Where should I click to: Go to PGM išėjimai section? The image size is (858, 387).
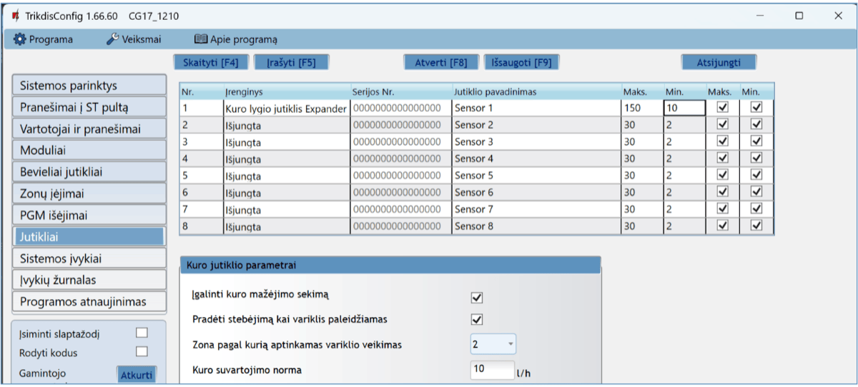pyautogui.click(x=89, y=215)
